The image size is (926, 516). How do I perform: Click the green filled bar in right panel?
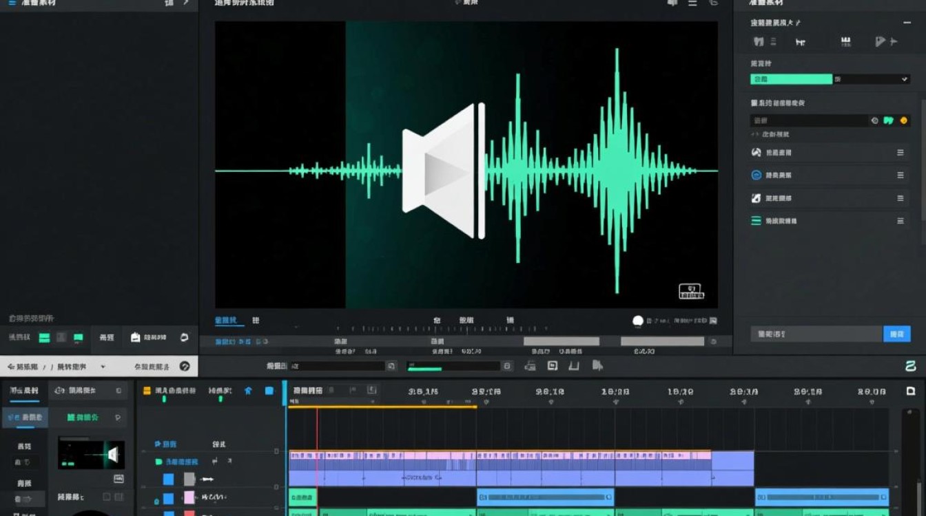tap(791, 80)
